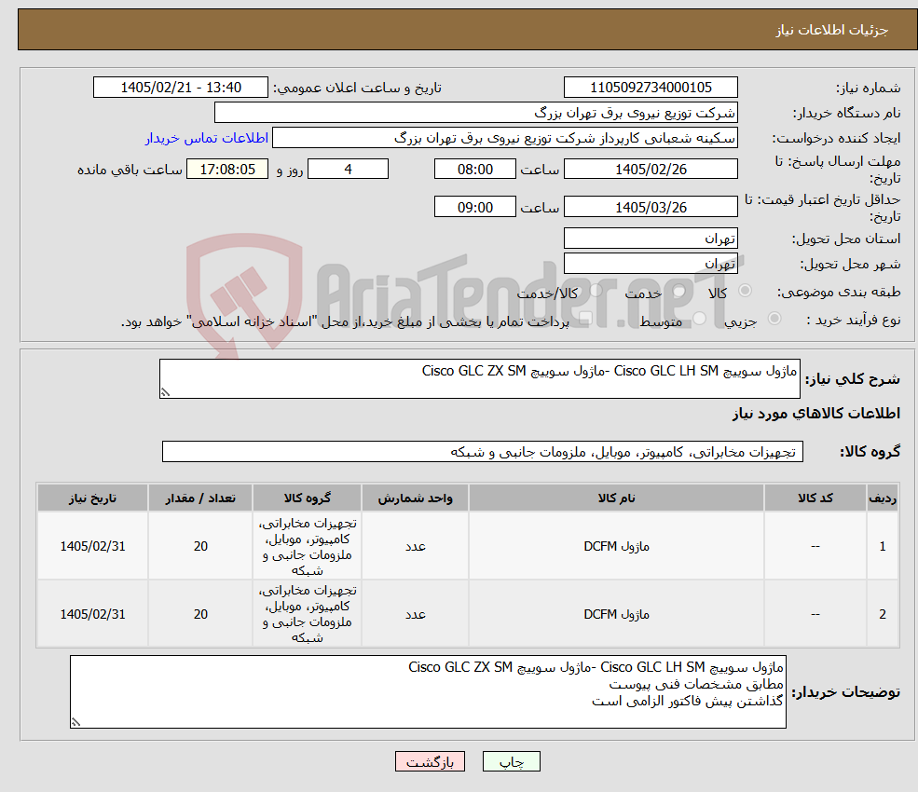The image size is (918, 792).
Task: Click the request creator field سکینه شعبانی
Action: coord(504,138)
